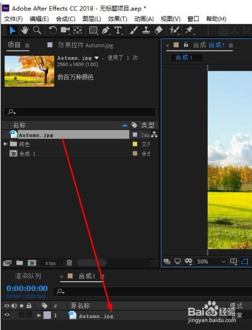The image size is (252, 330).
Task: Select the Brush tool
Action: [x=134, y=30]
